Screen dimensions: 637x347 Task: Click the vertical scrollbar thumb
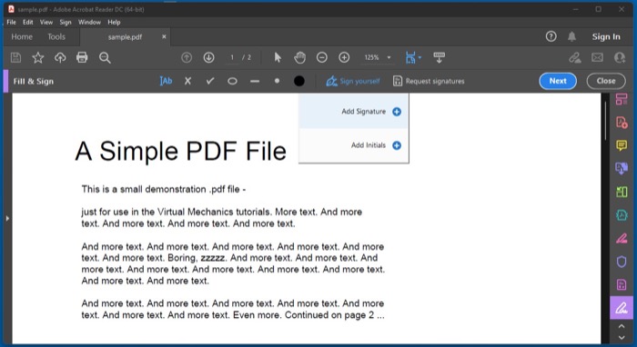point(605,121)
